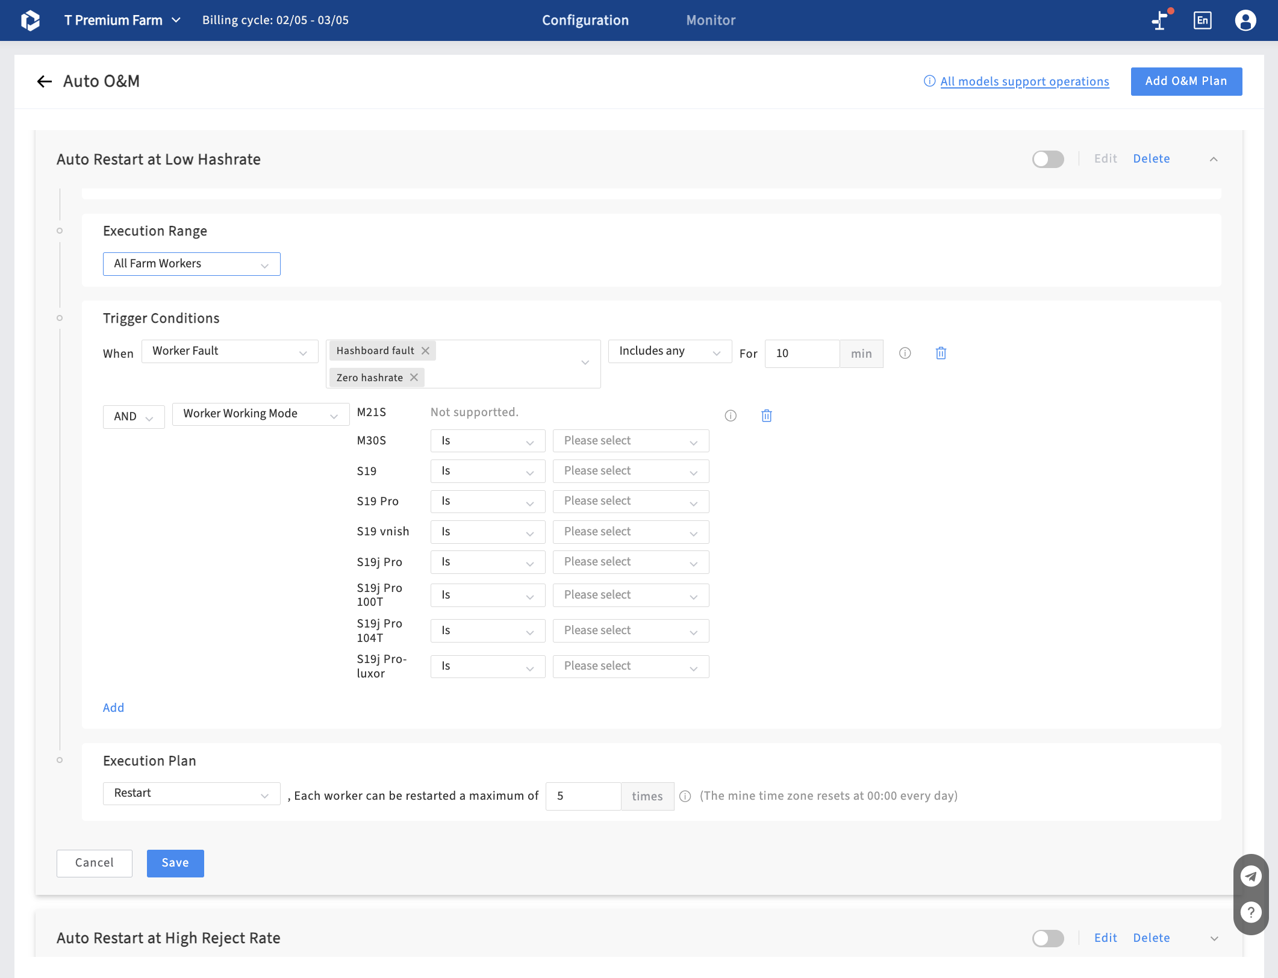This screenshot has height=978, width=1278.
Task: Open the user account avatar menu
Action: coord(1245,20)
